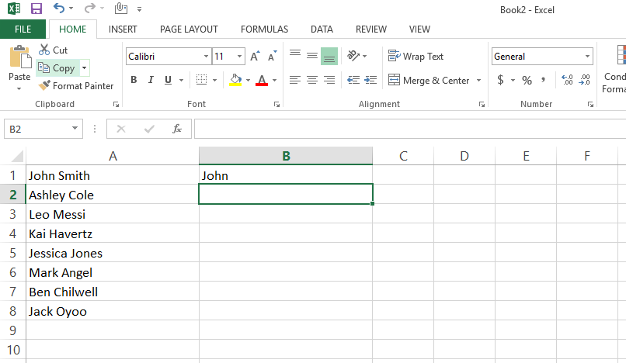Click the Paste clipboard icon
Screen dimensions: 626x363
20,57
